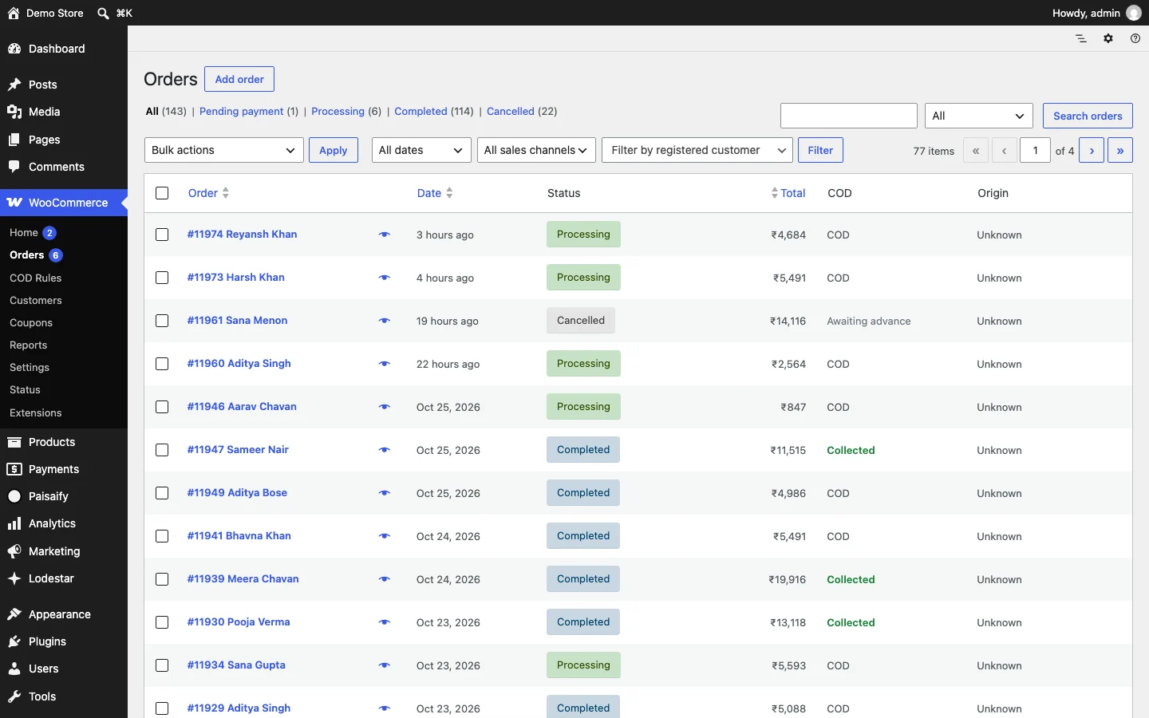Image resolution: width=1149 pixels, height=718 pixels.
Task: Preview order #11947 Sameer Nair eye icon
Action: (x=385, y=450)
